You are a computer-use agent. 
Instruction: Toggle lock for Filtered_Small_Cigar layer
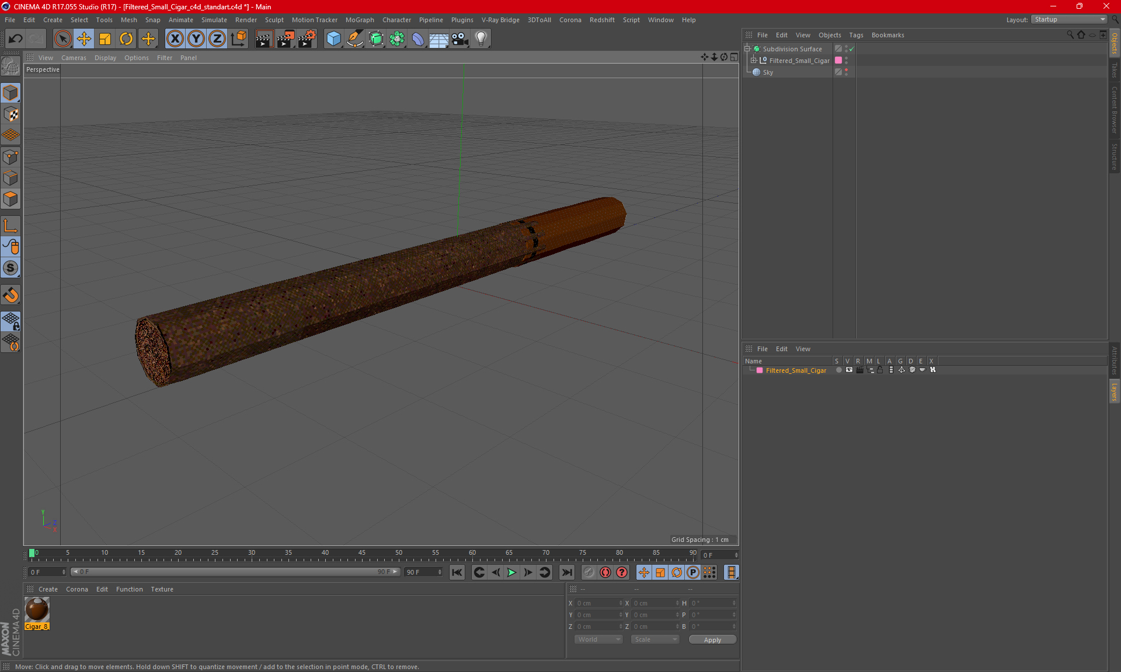[880, 370]
